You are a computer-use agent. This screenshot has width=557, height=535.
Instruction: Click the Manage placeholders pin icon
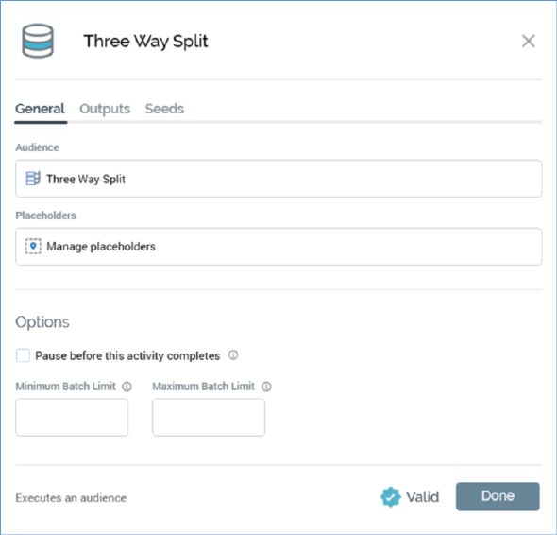(x=33, y=246)
